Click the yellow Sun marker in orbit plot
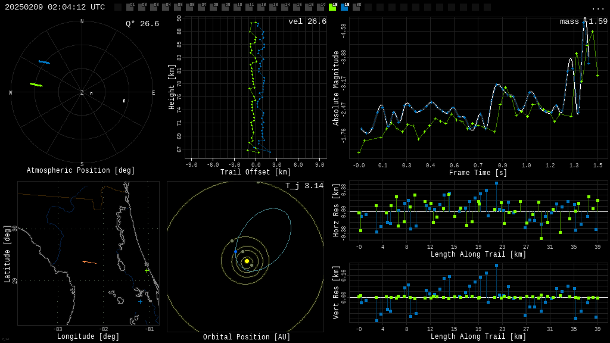This screenshot has height=343, width=610. (x=247, y=261)
